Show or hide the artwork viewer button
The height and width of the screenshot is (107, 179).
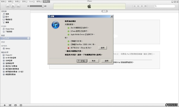click(21, 105)
